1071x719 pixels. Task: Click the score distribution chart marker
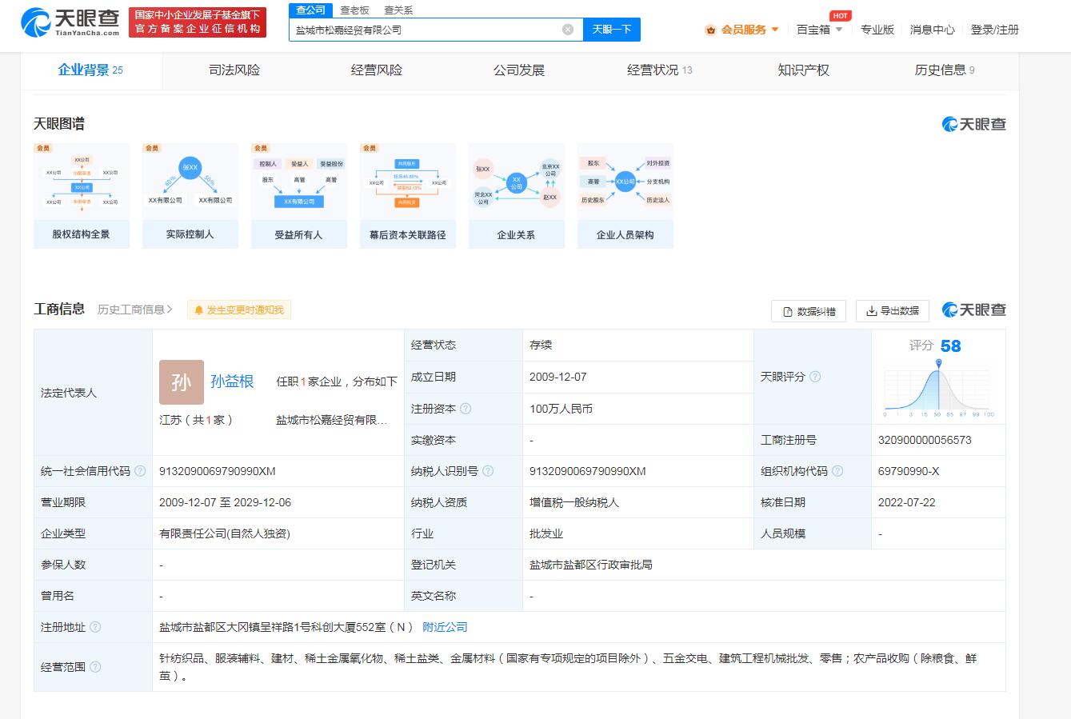(938, 363)
